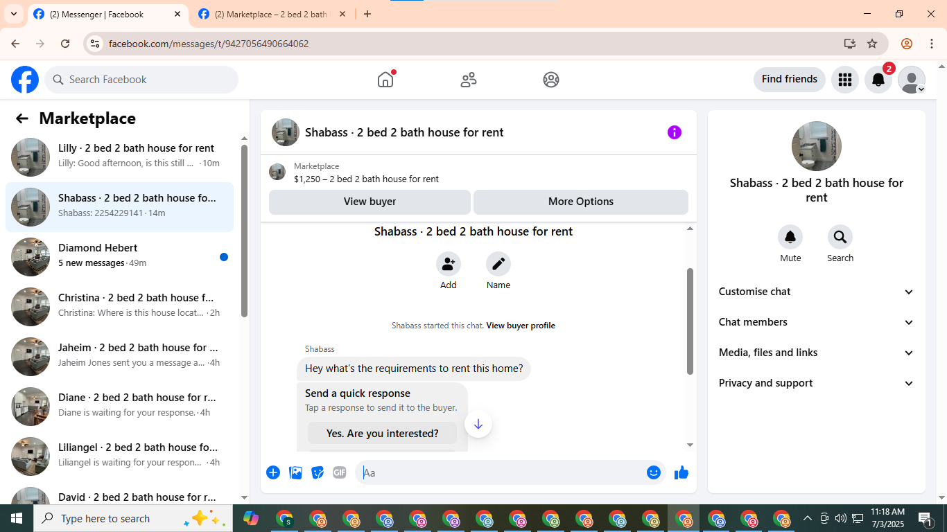This screenshot has height=532, width=947.
Task: Open the View buyer profile link
Action: tap(521, 326)
